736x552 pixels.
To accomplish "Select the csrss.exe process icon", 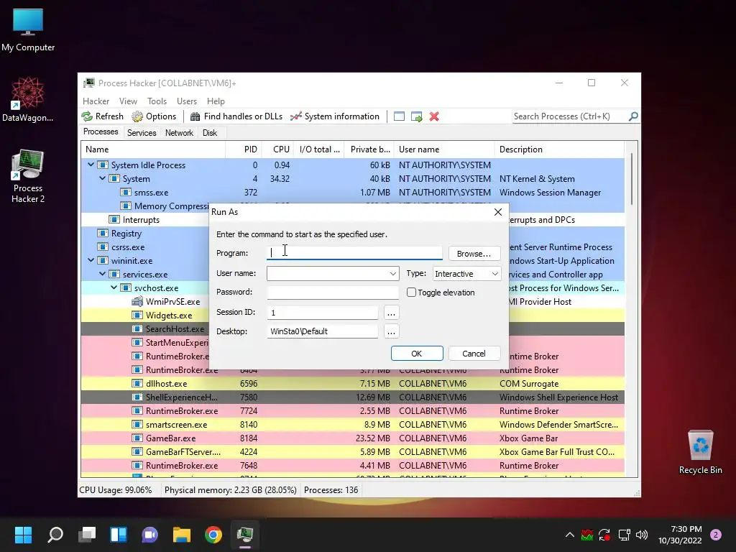I will click(x=102, y=247).
